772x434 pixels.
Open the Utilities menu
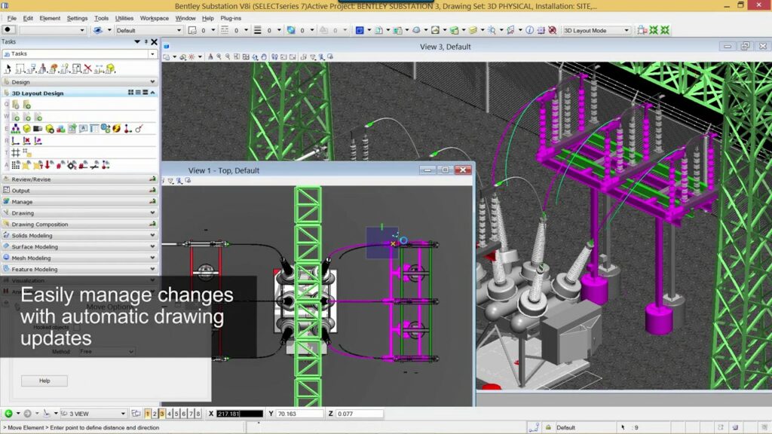(124, 18)
